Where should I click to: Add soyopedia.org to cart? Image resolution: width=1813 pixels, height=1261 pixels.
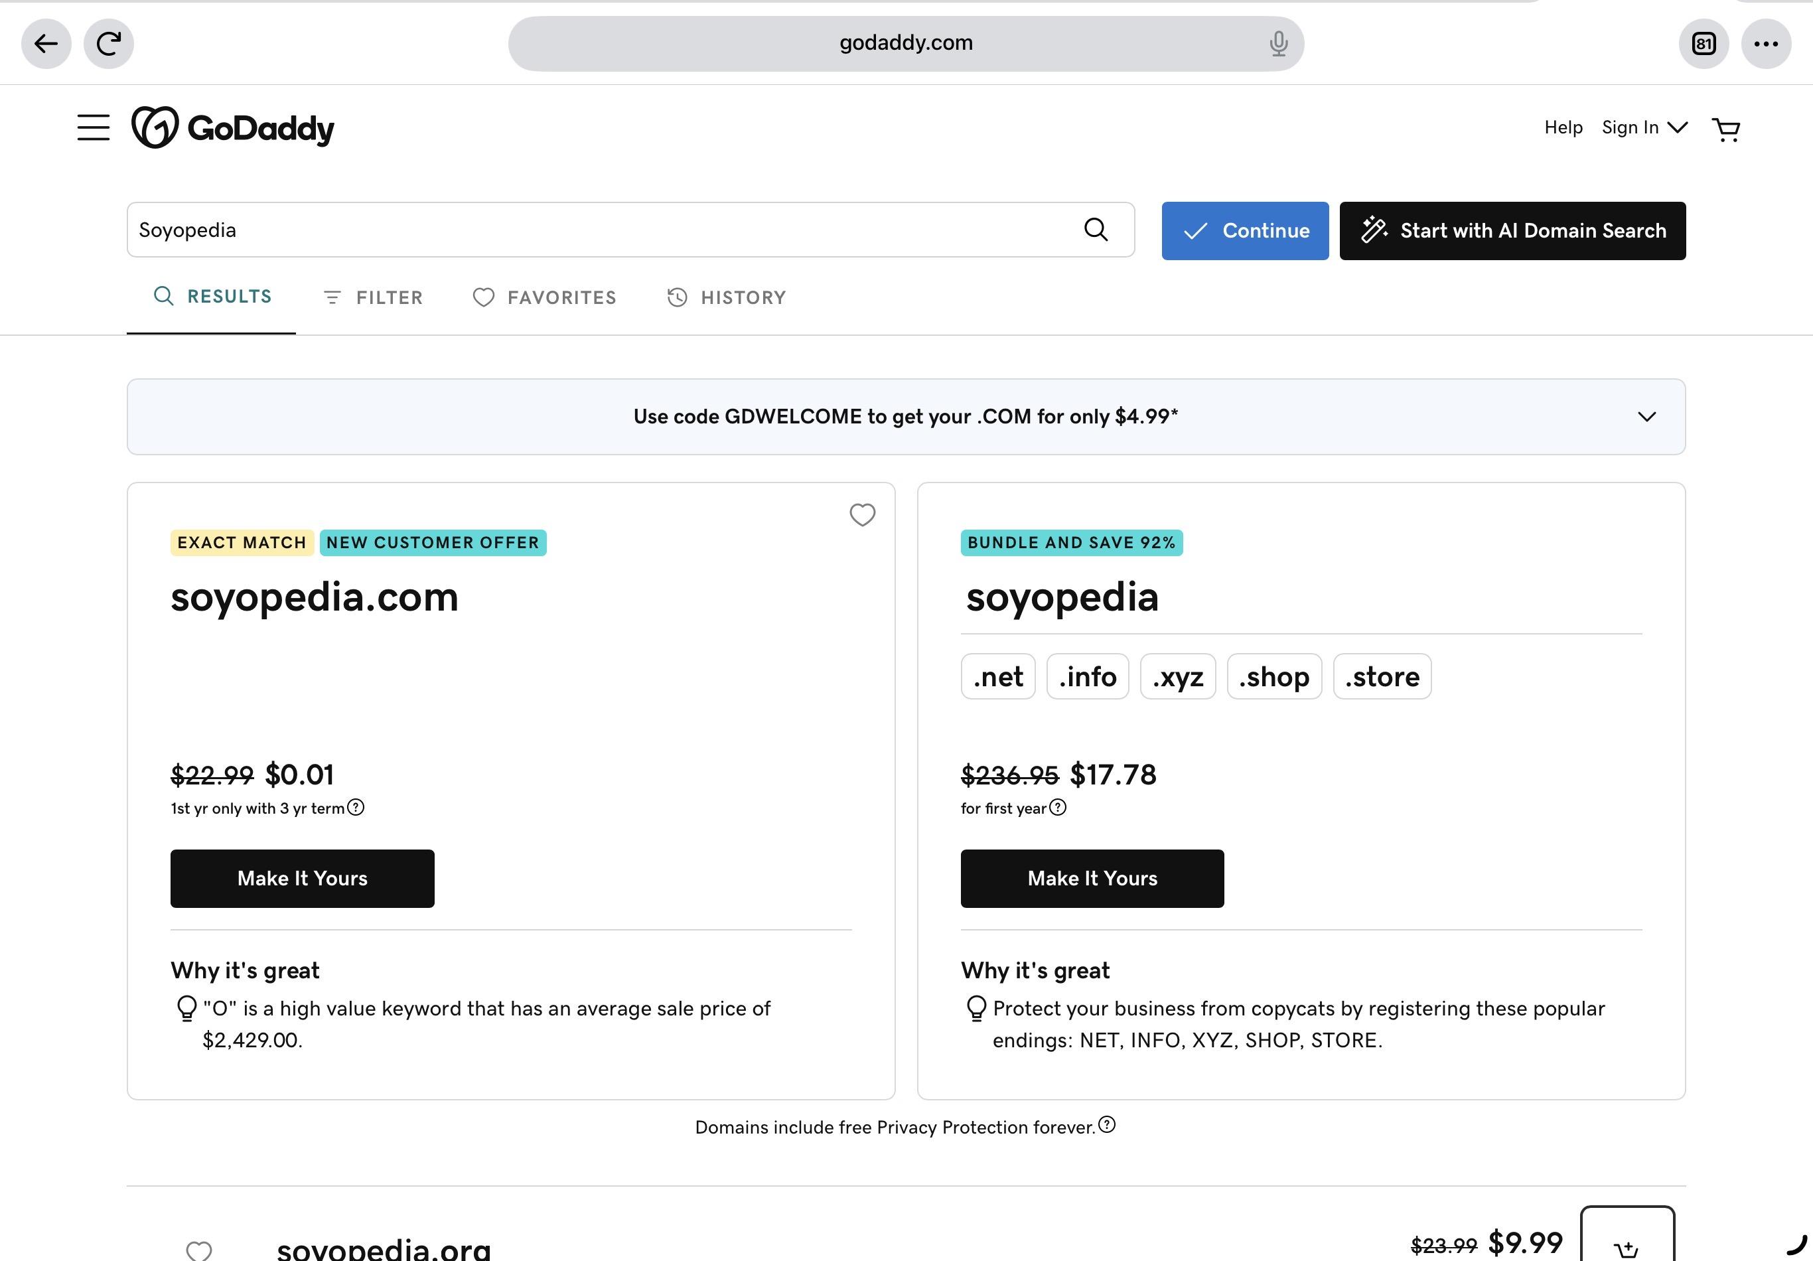click(x=1627, y=1236)
